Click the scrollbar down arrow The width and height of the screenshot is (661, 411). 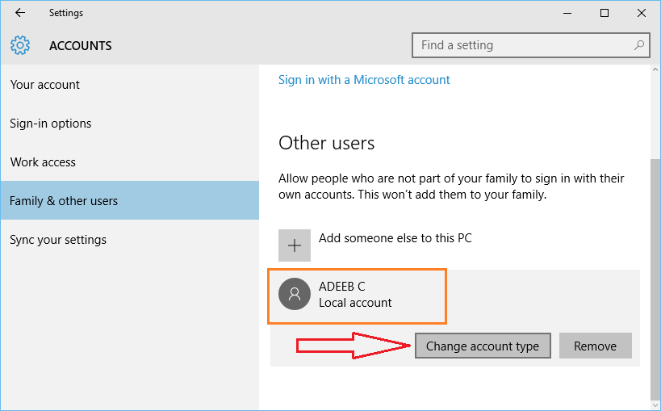pyautogui.click(x=655, y=406)
